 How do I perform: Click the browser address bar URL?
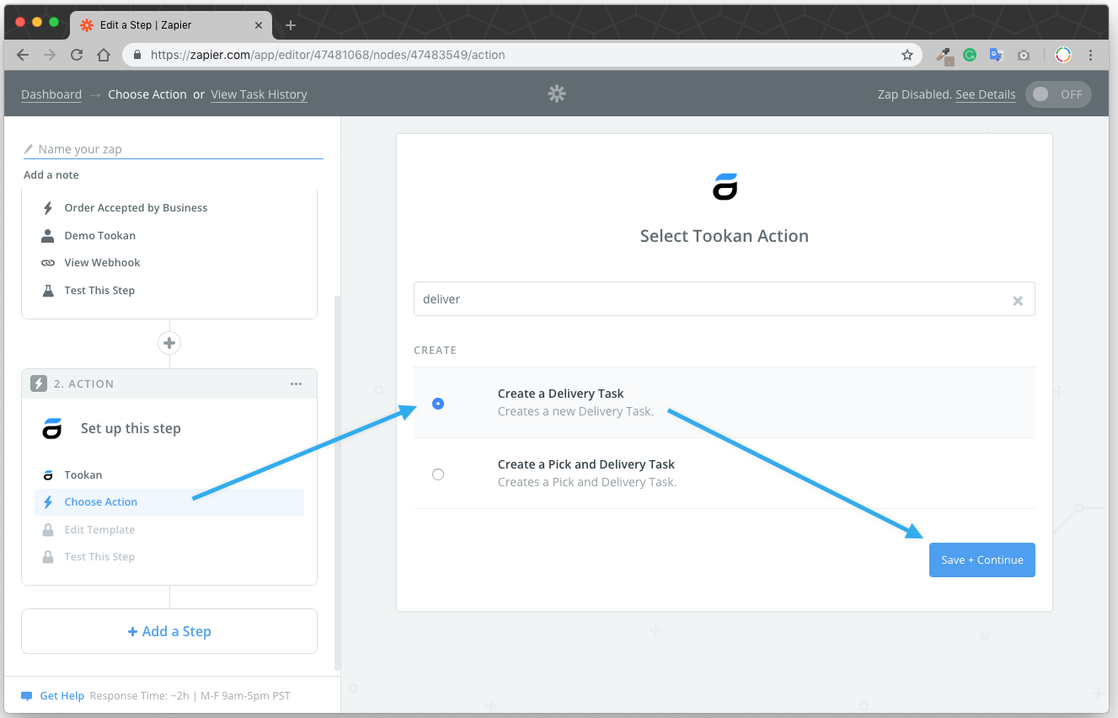coord(328,55)
